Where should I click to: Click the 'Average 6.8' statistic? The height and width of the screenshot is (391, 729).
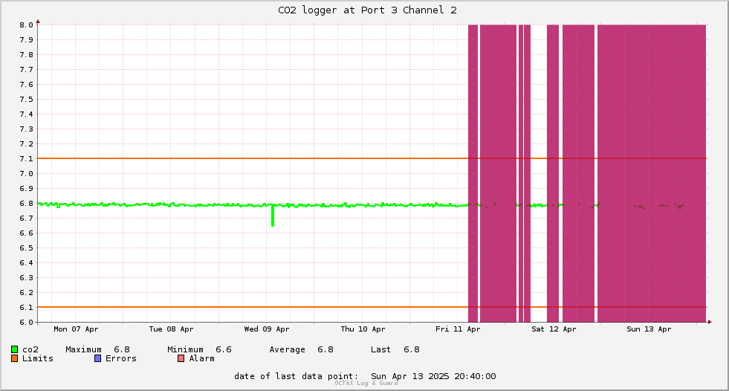pyautogui.click(x=301, y=349)
